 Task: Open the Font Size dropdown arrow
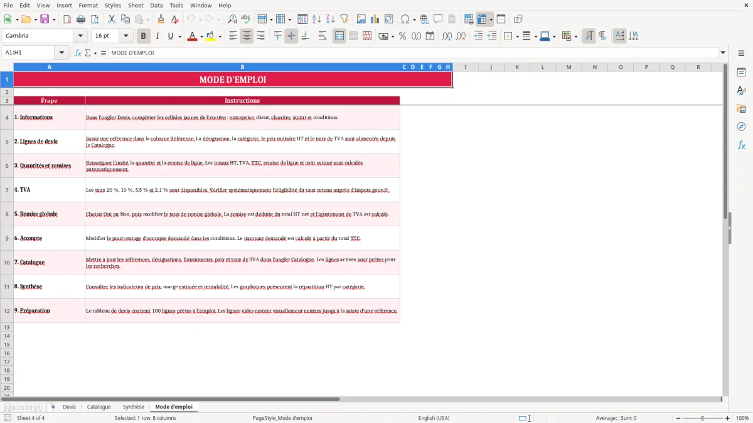[126, 36]
